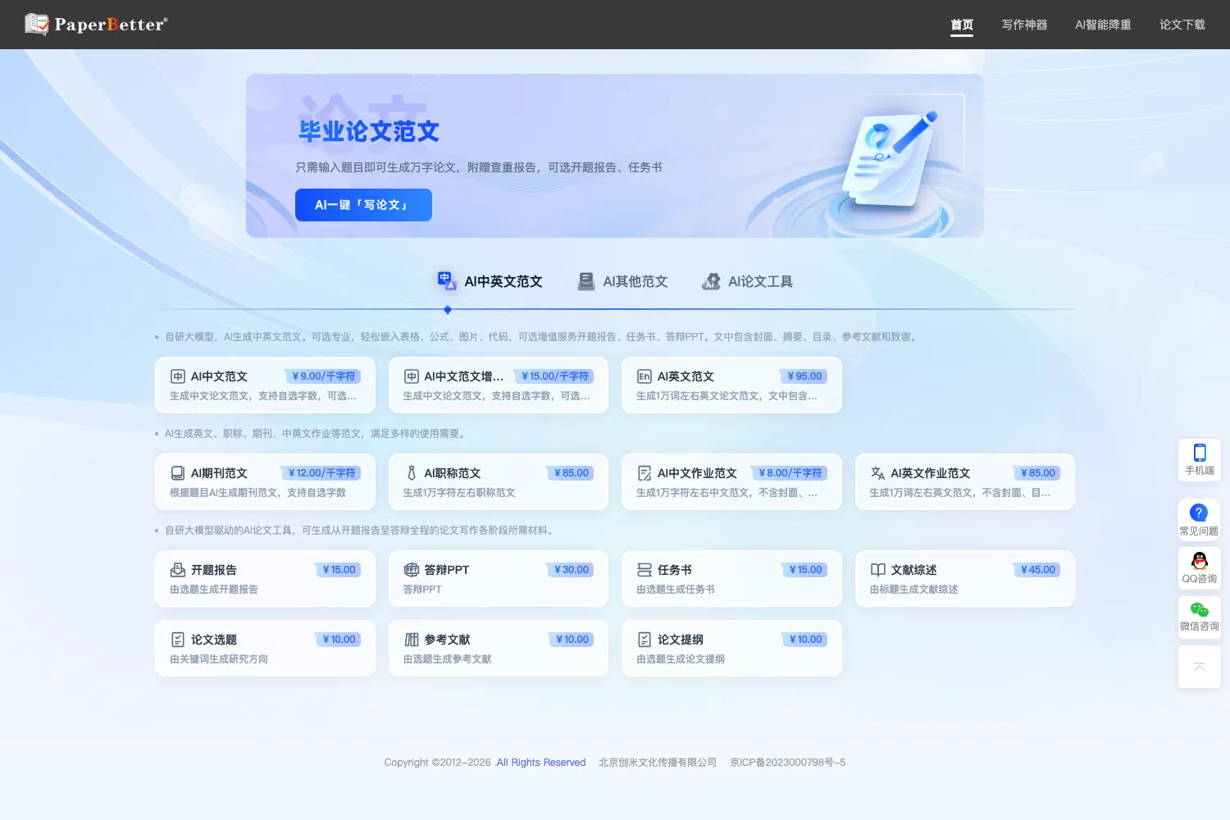Click the 参考文献 books icon
Image resolution: width=1230 pixels, height=820 pixels.
pos(411,640)
